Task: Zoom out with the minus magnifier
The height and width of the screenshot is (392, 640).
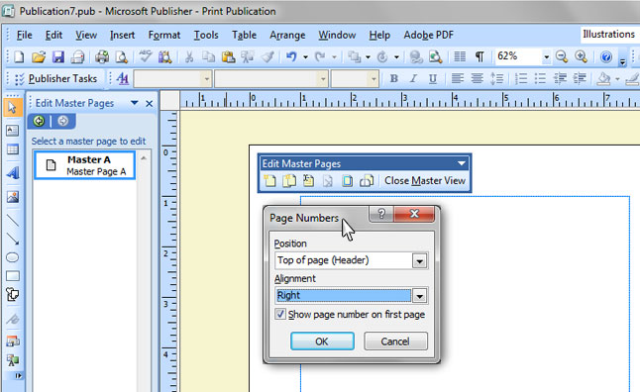Action: (x=562, y=56)
